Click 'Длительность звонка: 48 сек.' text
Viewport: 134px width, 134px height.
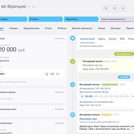pyautogui.click(x=94, y=92)
